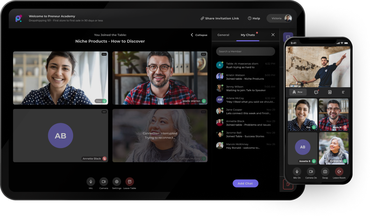Open the participants icon on phone toolbar

[330, 92]
